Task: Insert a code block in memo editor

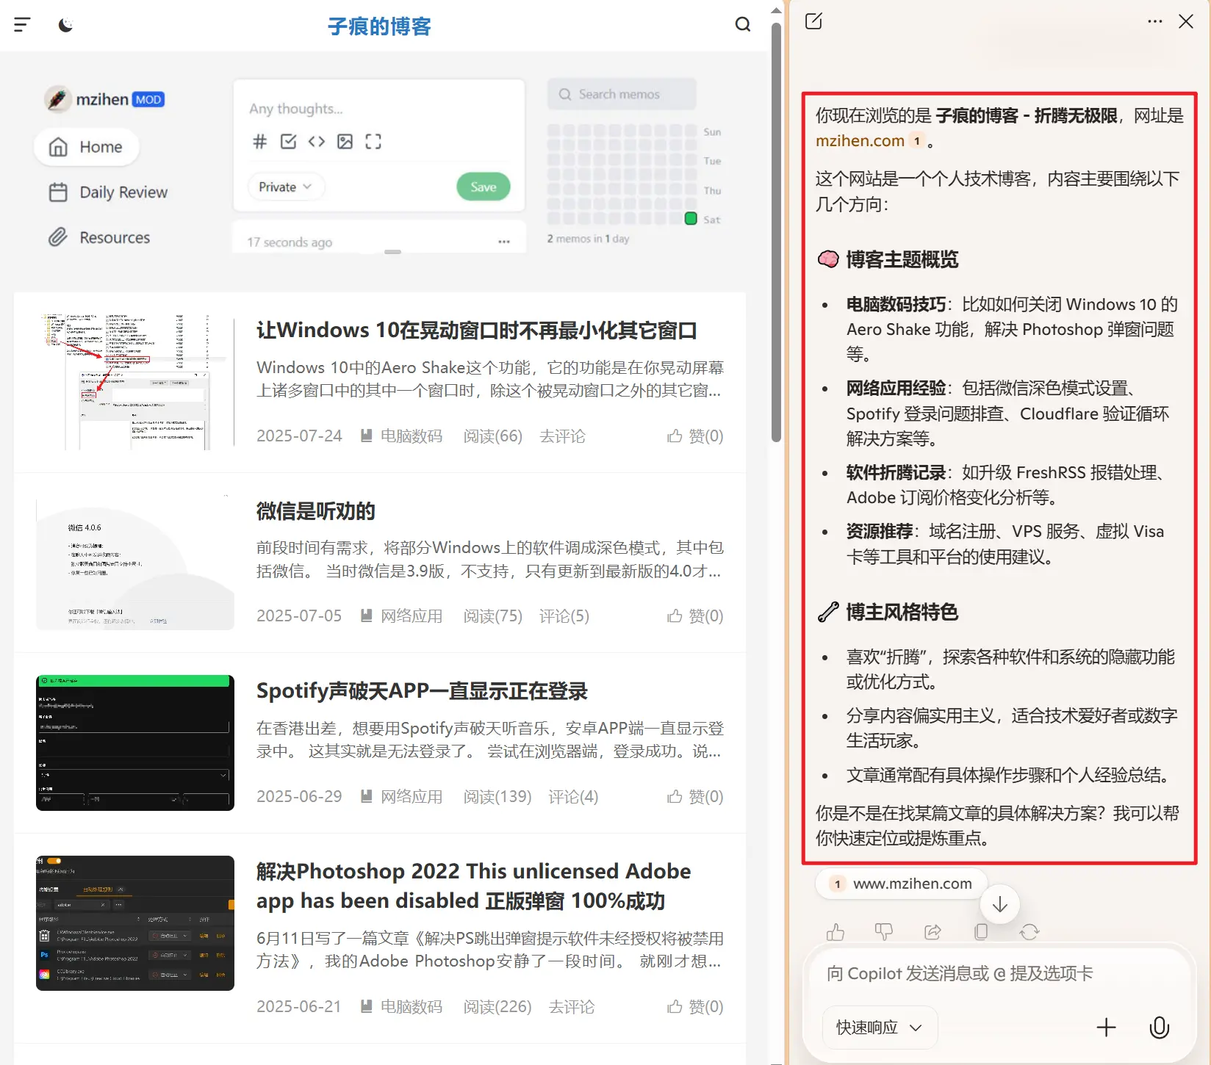Action: (317, 141)
